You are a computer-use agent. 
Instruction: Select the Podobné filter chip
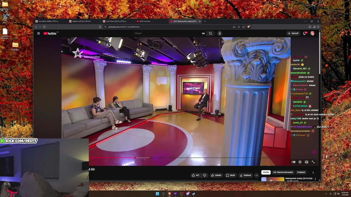(301, 172)
